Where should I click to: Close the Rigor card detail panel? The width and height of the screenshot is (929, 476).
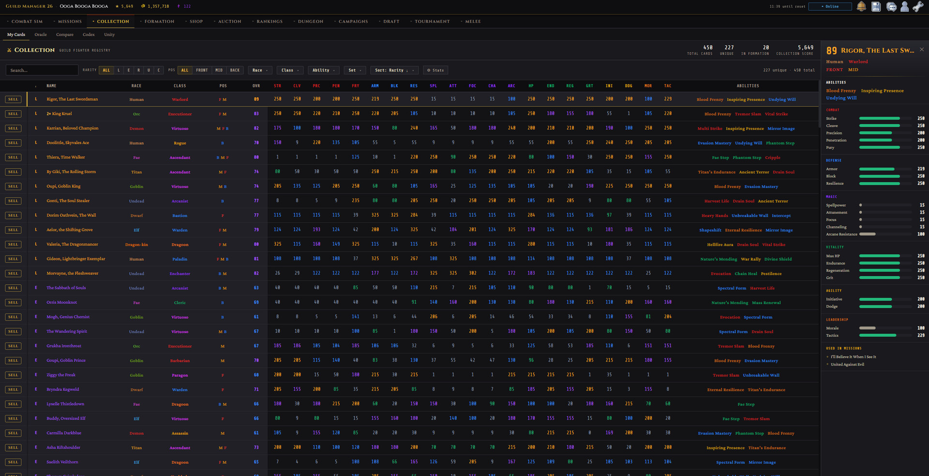(921, 50)
